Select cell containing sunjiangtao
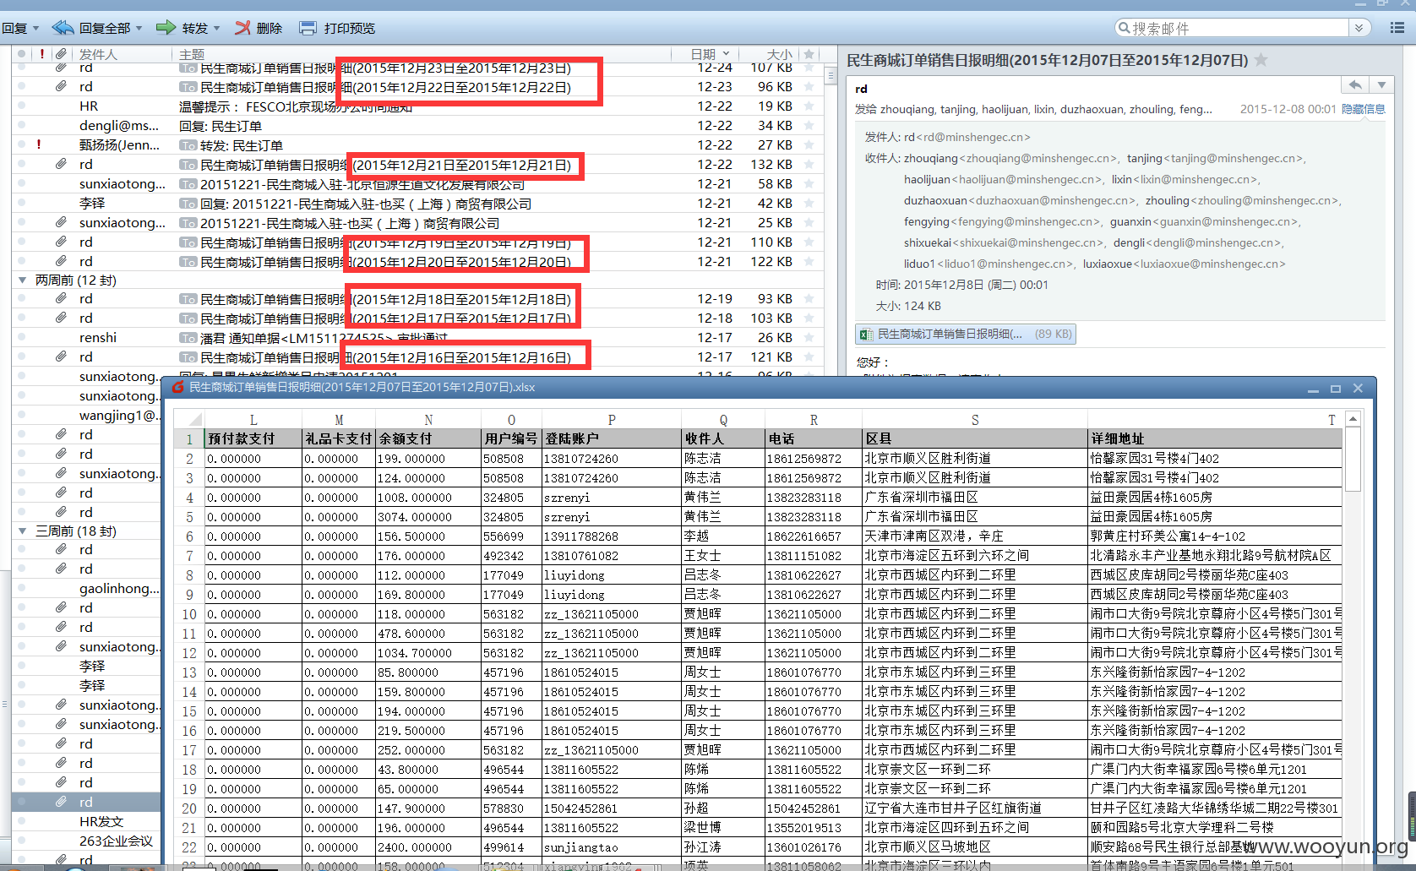 (x=612, y=847)
